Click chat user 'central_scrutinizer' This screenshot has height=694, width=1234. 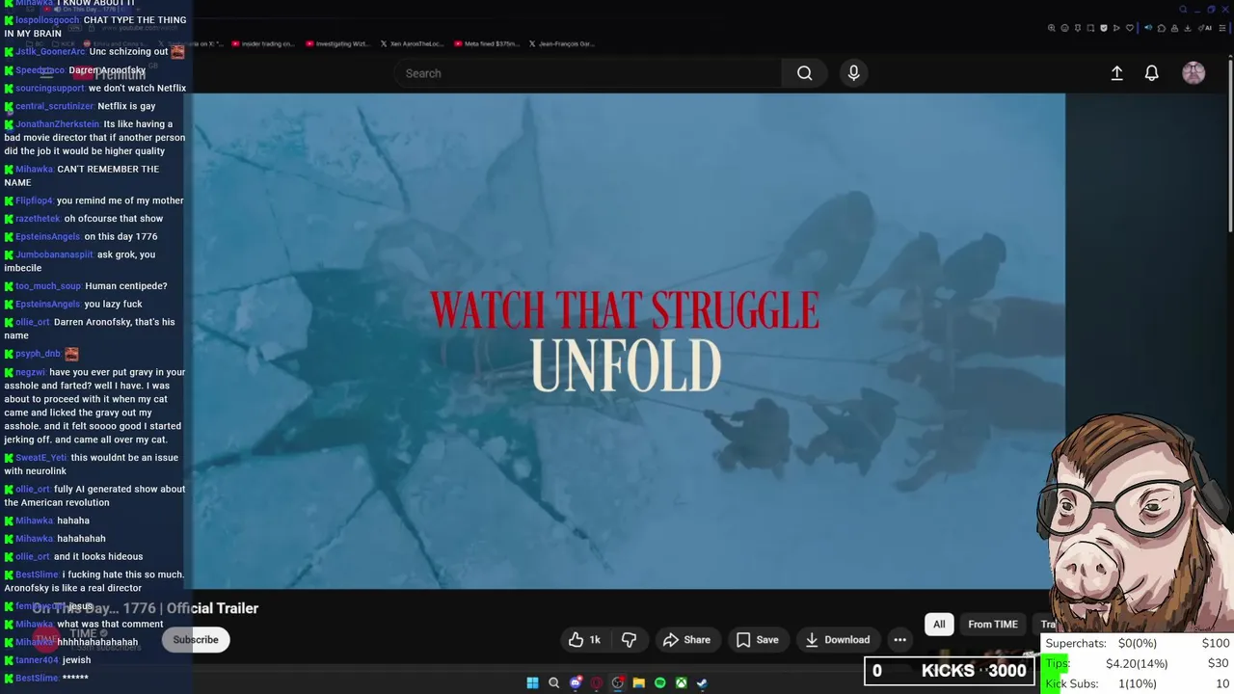55,106
